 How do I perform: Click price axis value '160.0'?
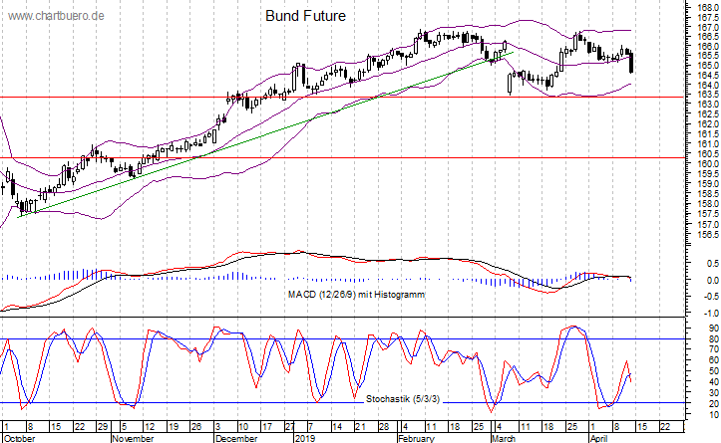708,164
